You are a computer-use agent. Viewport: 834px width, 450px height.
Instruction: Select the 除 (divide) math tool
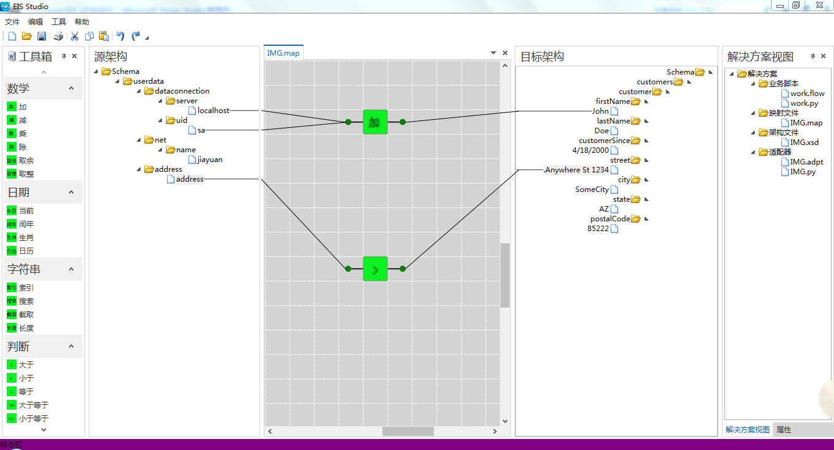[17, 147]
